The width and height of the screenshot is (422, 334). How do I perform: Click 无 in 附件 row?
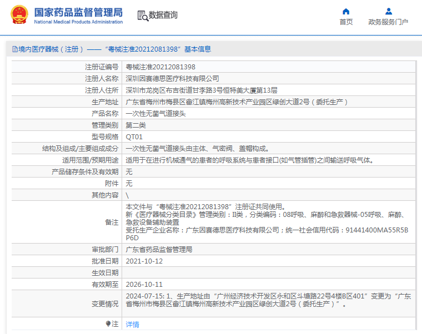129,184
